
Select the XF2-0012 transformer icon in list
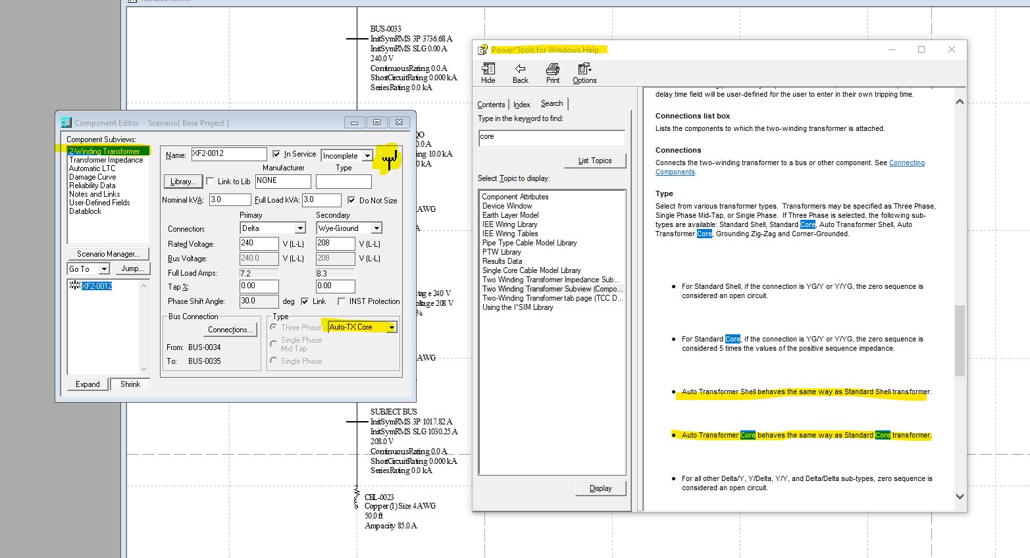click(x=74, y=286)
